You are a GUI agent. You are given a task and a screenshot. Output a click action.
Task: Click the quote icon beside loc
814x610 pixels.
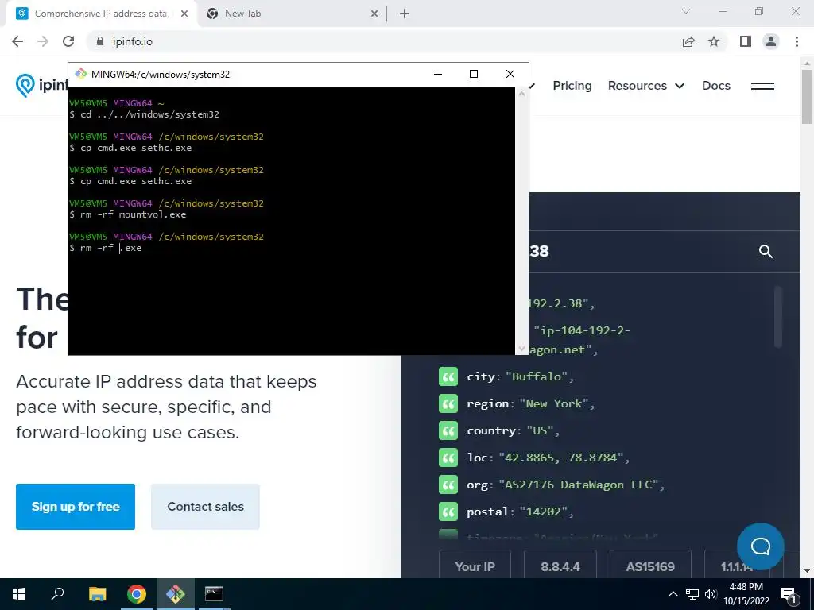coord(448,458)
